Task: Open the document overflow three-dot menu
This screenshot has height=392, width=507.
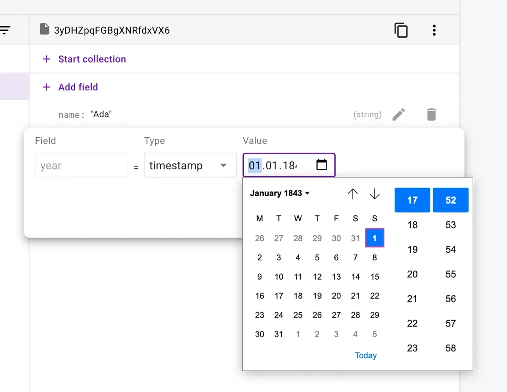Action: (434, 30)
